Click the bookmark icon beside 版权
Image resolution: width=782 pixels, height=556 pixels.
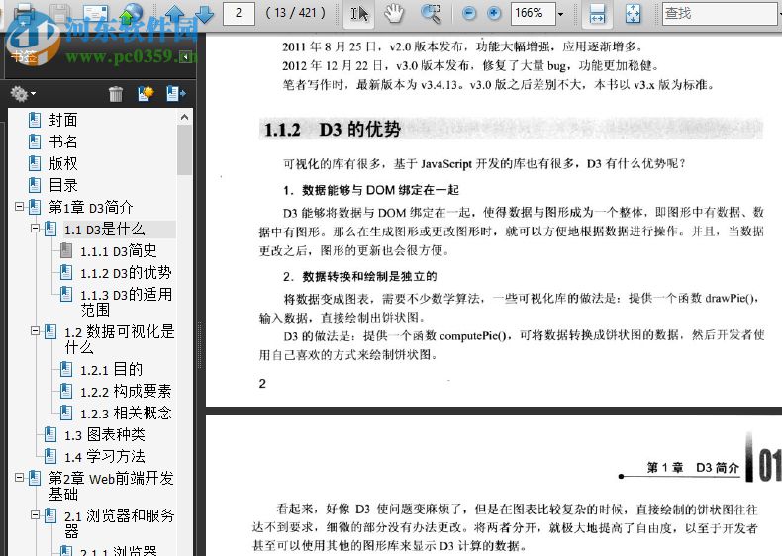point(35,163)
